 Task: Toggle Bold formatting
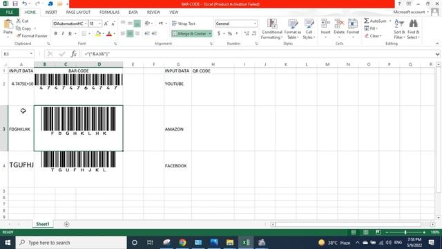click(x=55, y=34)
